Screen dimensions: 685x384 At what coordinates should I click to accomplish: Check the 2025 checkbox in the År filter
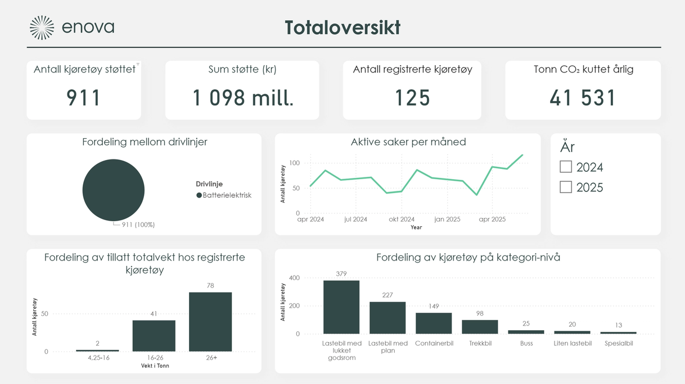click(x=565, y=187)
